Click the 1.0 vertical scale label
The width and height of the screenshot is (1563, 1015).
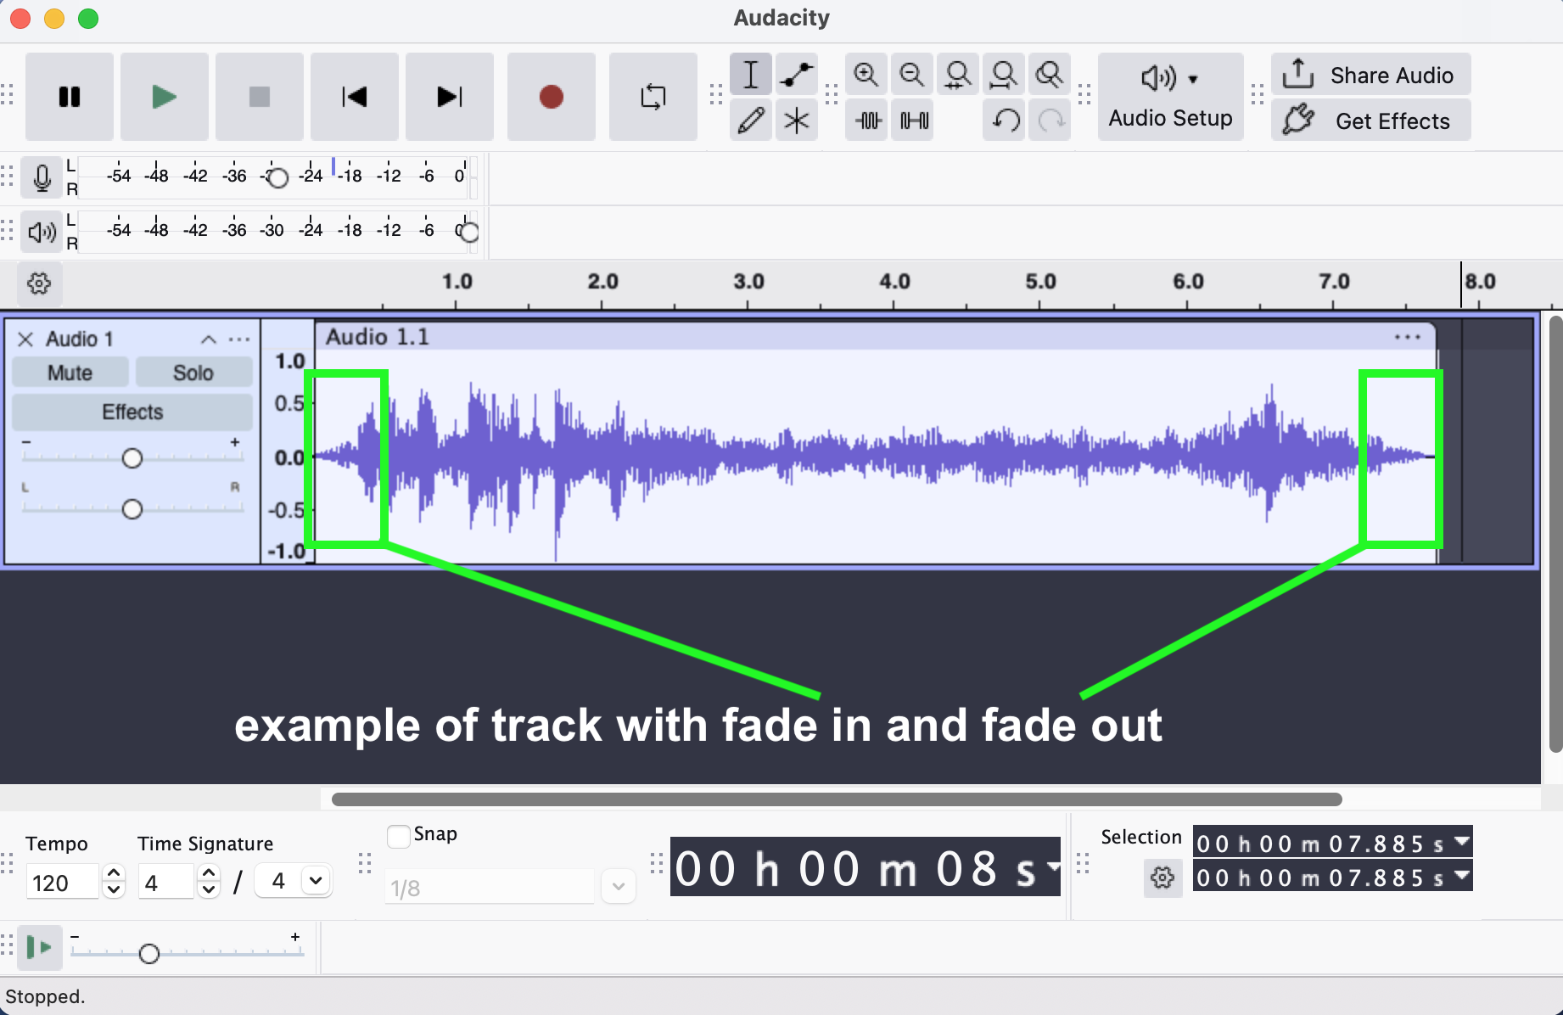coord(290,362)
